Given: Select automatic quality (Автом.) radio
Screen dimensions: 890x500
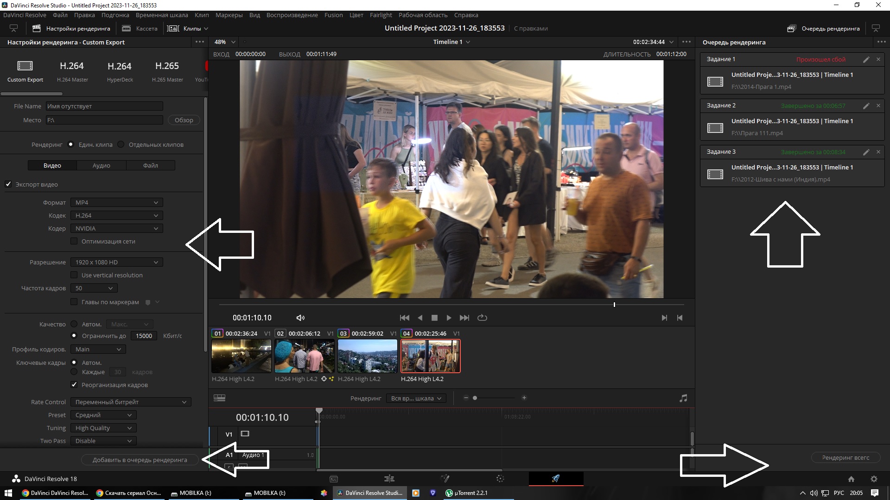Looking at the screenshot, I should 74,324.
